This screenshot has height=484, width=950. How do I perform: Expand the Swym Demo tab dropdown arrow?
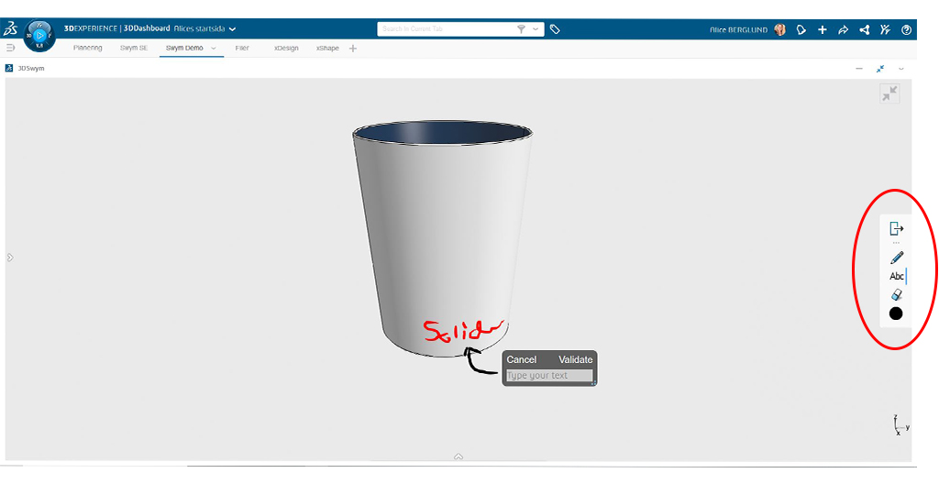tap(214, 48)
